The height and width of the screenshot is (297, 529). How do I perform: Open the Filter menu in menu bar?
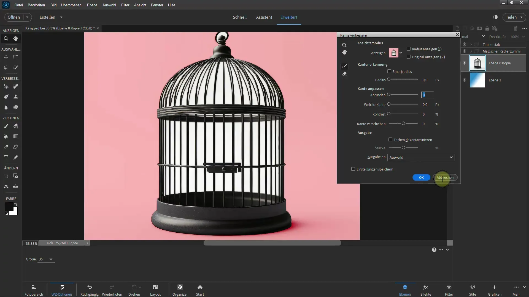click(x=125, y=5)
